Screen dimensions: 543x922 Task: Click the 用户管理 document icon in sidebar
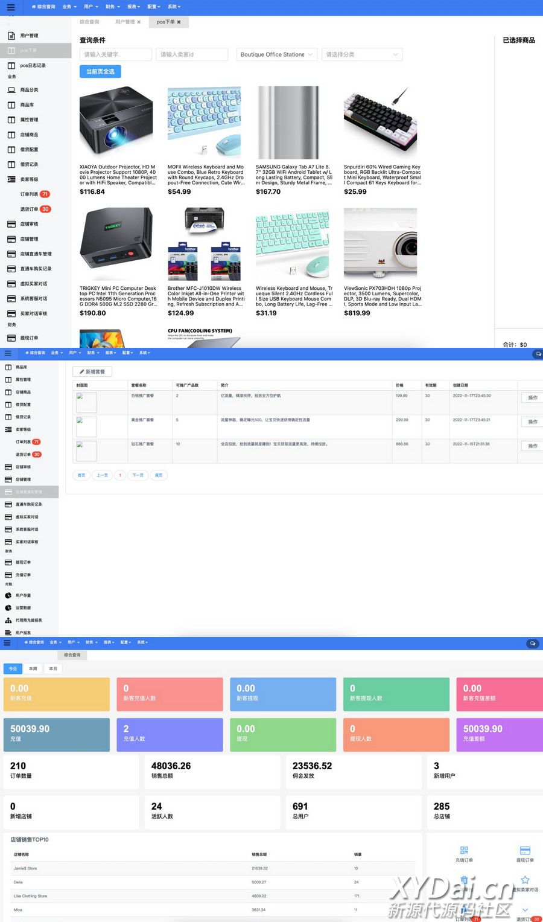11,36
